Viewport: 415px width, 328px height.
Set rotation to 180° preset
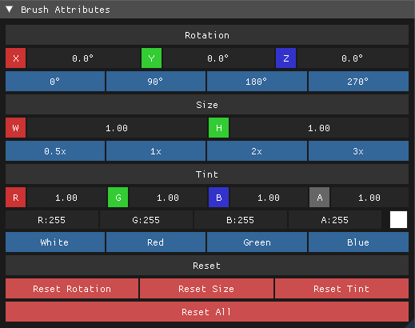257,82
